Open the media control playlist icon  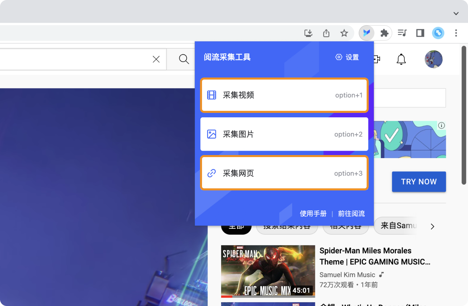pyautogui.click(x=402, y=33)
